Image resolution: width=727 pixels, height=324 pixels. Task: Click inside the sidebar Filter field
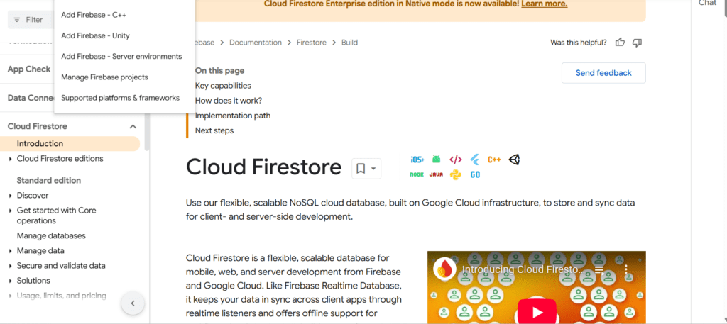pyautogui.click(x=31, y=20)
